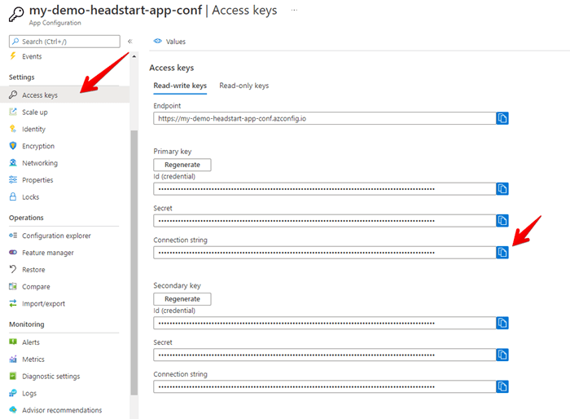This screenshot has width=570, height=419.
Task: Copy the Secondary key Connection string
Action: pos(502,386)
